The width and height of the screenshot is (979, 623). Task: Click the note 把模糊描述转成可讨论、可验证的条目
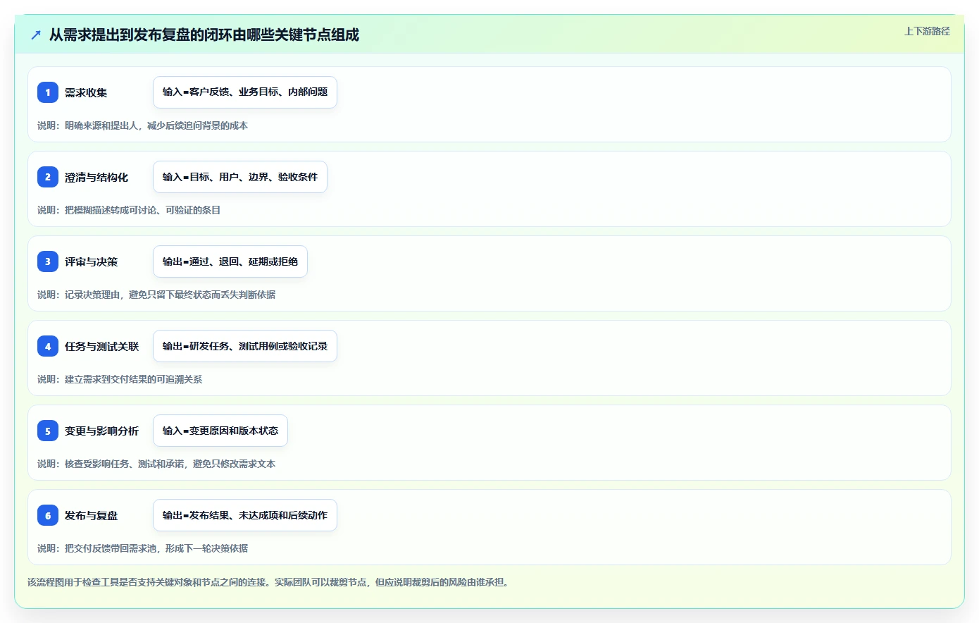(143, 210)
